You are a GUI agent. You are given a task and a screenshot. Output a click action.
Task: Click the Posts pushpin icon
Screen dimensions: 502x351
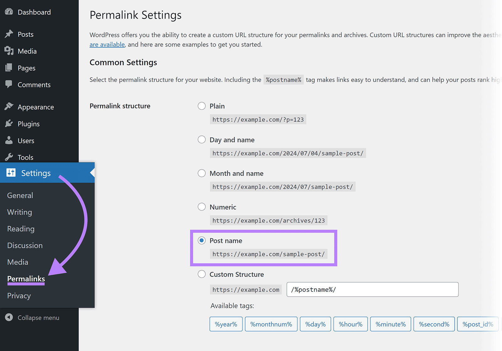[9, 34]
